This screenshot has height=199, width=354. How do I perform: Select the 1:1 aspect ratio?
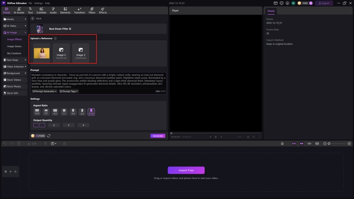(64, 112)
